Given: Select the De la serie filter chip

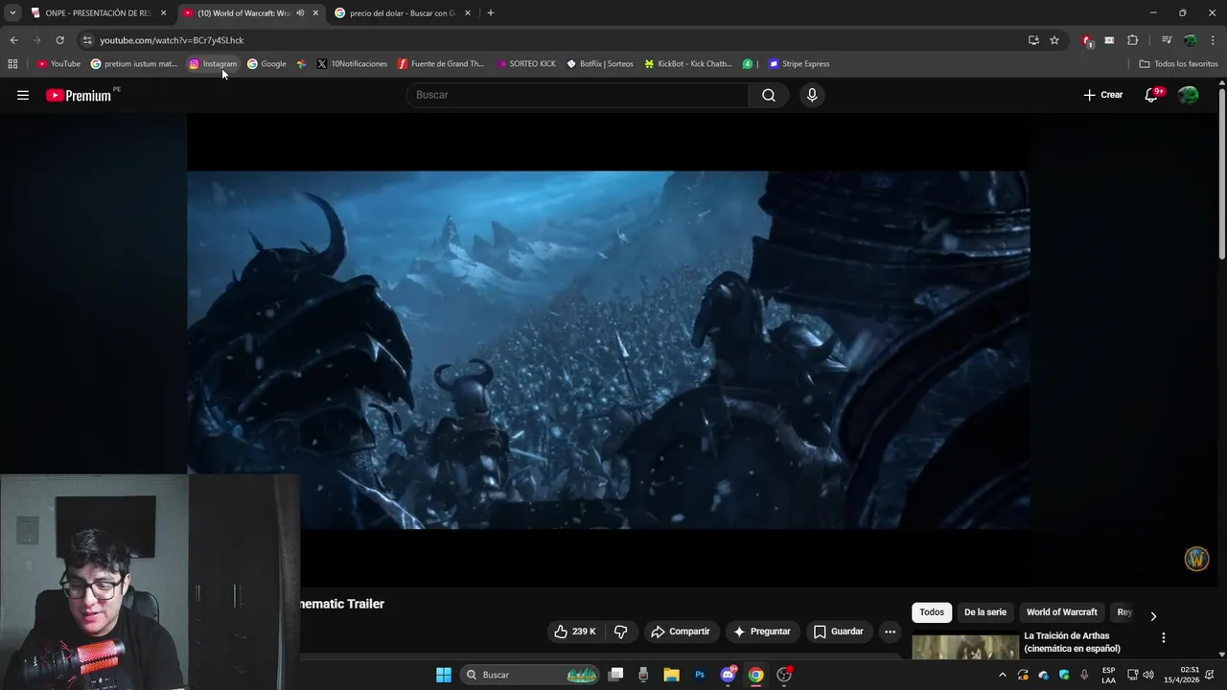Looking at the screenshot, I should click(x=985, y=612).
